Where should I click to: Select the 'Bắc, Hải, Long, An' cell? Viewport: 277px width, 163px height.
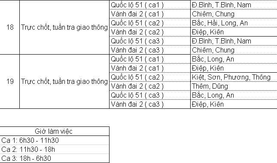tap(234, 23)
